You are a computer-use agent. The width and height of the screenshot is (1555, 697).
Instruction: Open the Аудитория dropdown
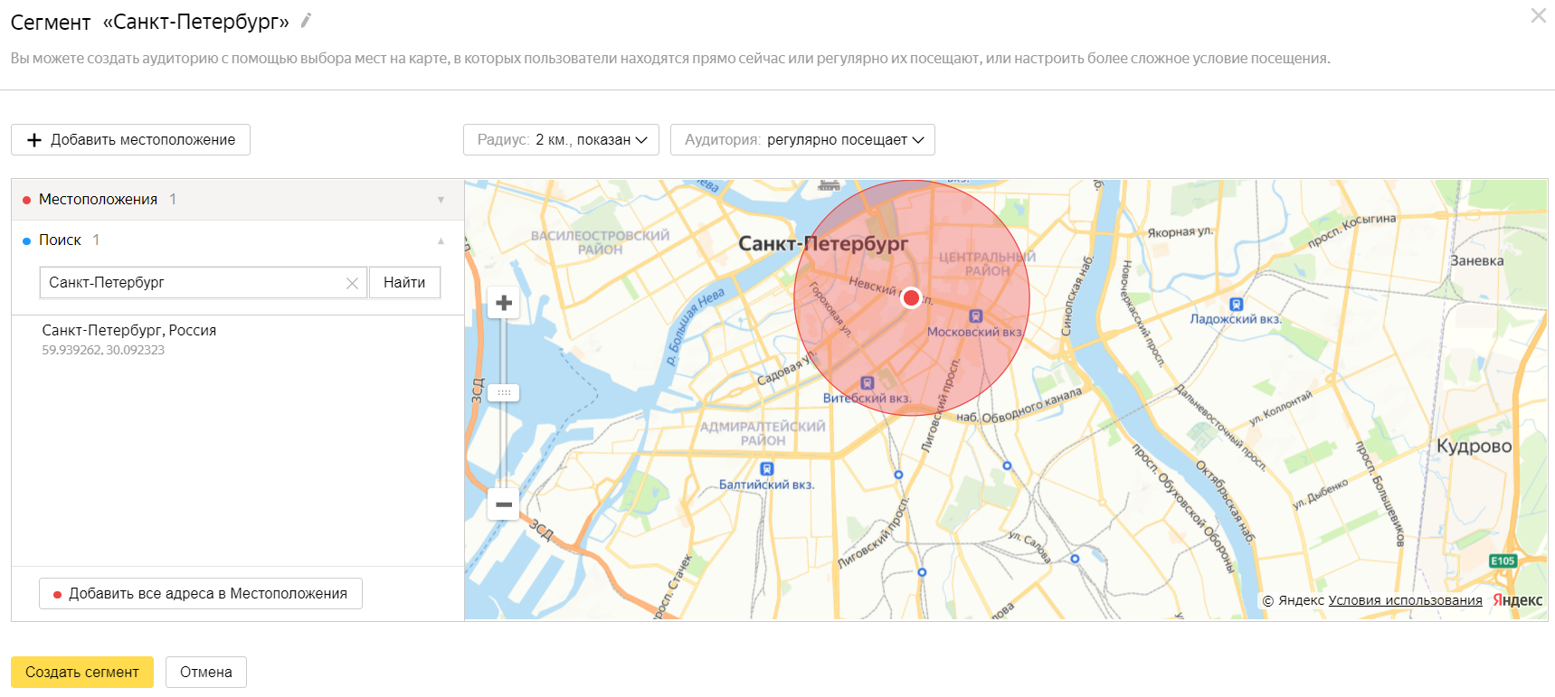pyautogui.click(x=802, y=140)
